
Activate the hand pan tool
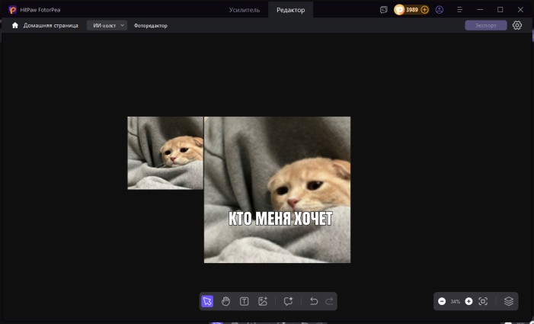click(225, 301)
